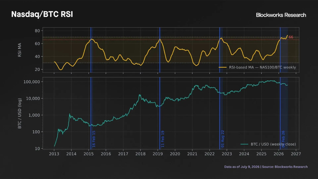Click the 2017 BTC peak on price line

[140, 95]
